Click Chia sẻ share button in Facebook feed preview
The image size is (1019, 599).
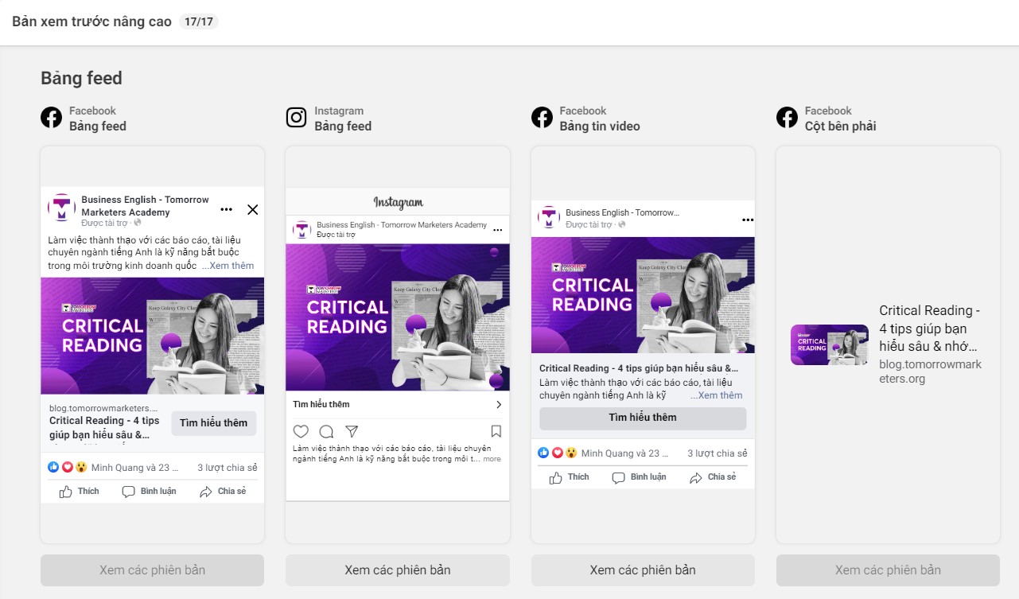223,492
